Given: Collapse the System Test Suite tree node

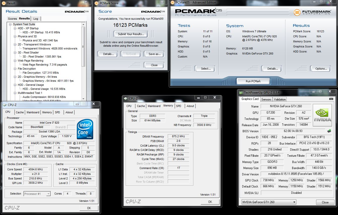Looking at the screenshot, I should [10, 24].
